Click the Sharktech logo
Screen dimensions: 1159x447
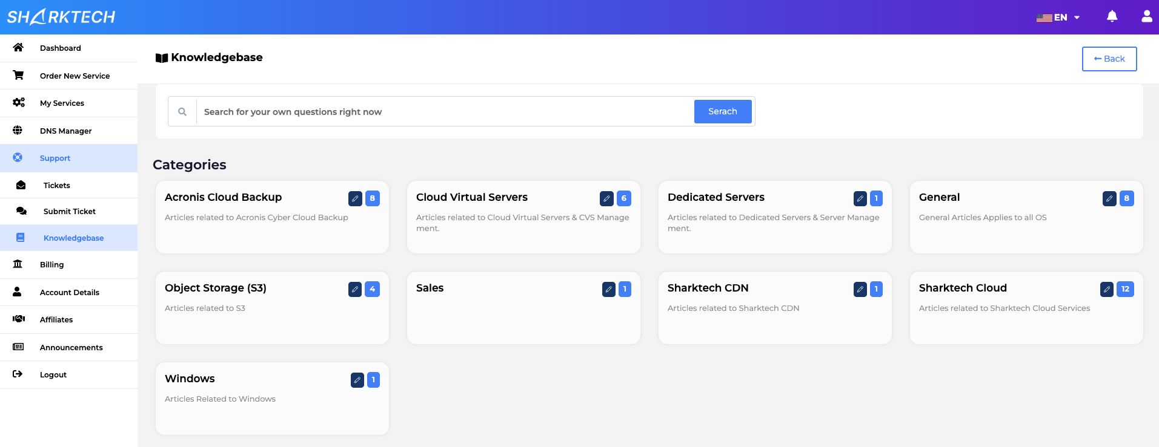coord(61,17)
